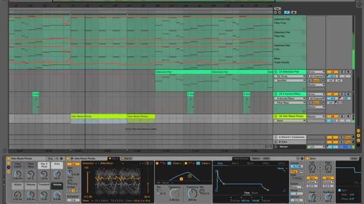Arm the 14 Sidechain Pad track
This screenshot has width=364, height=204.
pyautogui.click(x=348, y=72)
